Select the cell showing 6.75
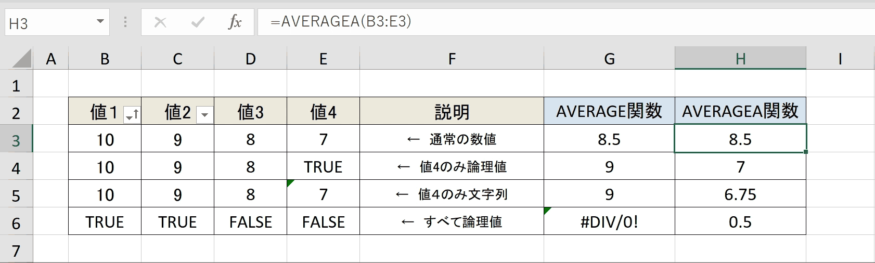The height and width of the screenshot is (263, 875). tap(740, 194)
